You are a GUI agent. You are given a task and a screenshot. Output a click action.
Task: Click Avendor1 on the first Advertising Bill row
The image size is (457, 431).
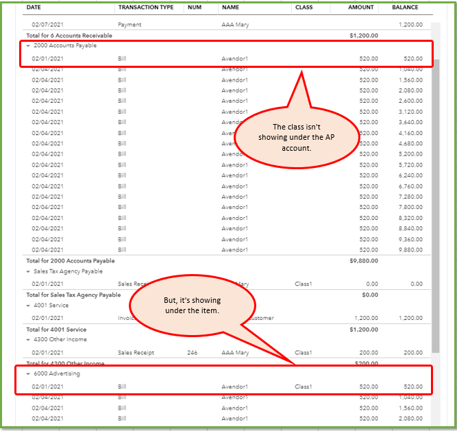click(x=234, y=386)
